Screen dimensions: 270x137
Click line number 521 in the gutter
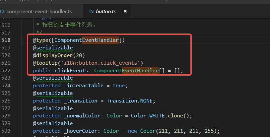(6, 63)
